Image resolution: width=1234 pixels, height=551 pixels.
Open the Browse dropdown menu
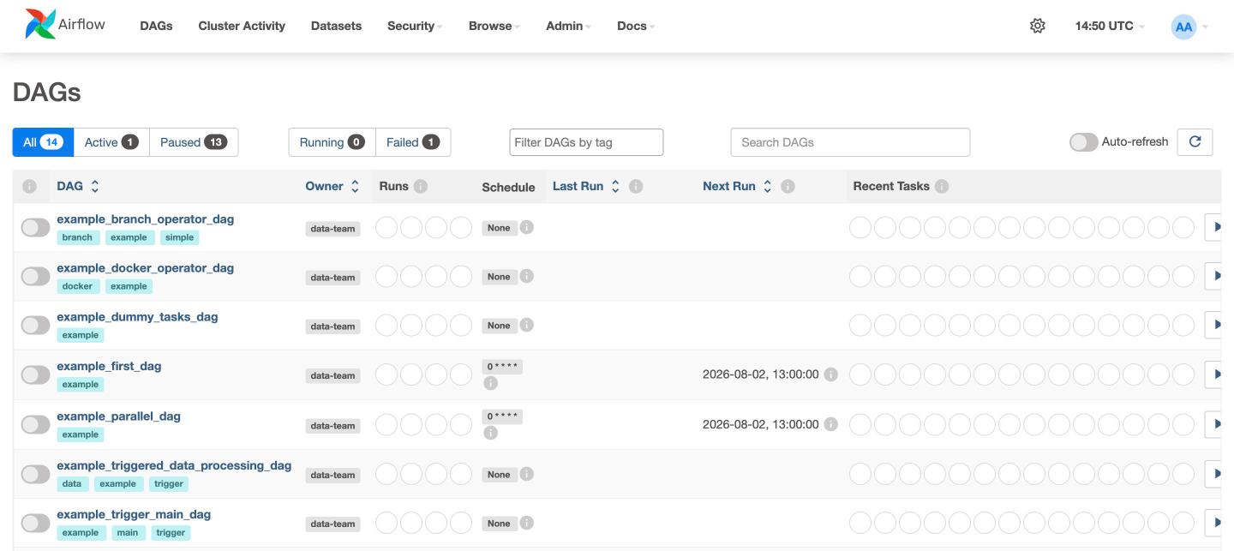tap(494, 26)
